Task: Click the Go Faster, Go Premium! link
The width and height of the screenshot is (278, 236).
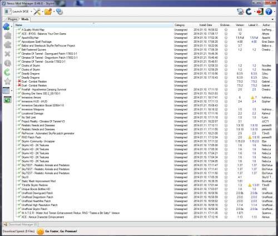Action: [x=61, y=231]
